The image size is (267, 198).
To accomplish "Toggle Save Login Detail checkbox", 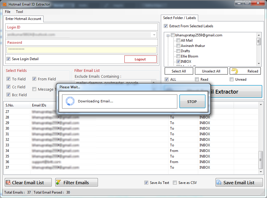I will (x=8, y=59).
